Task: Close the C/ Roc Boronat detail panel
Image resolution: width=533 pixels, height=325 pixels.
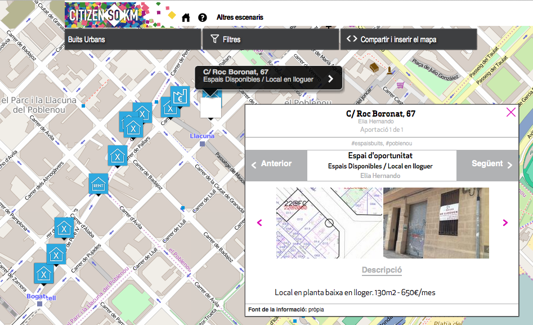Action: [x=510, y=112]
